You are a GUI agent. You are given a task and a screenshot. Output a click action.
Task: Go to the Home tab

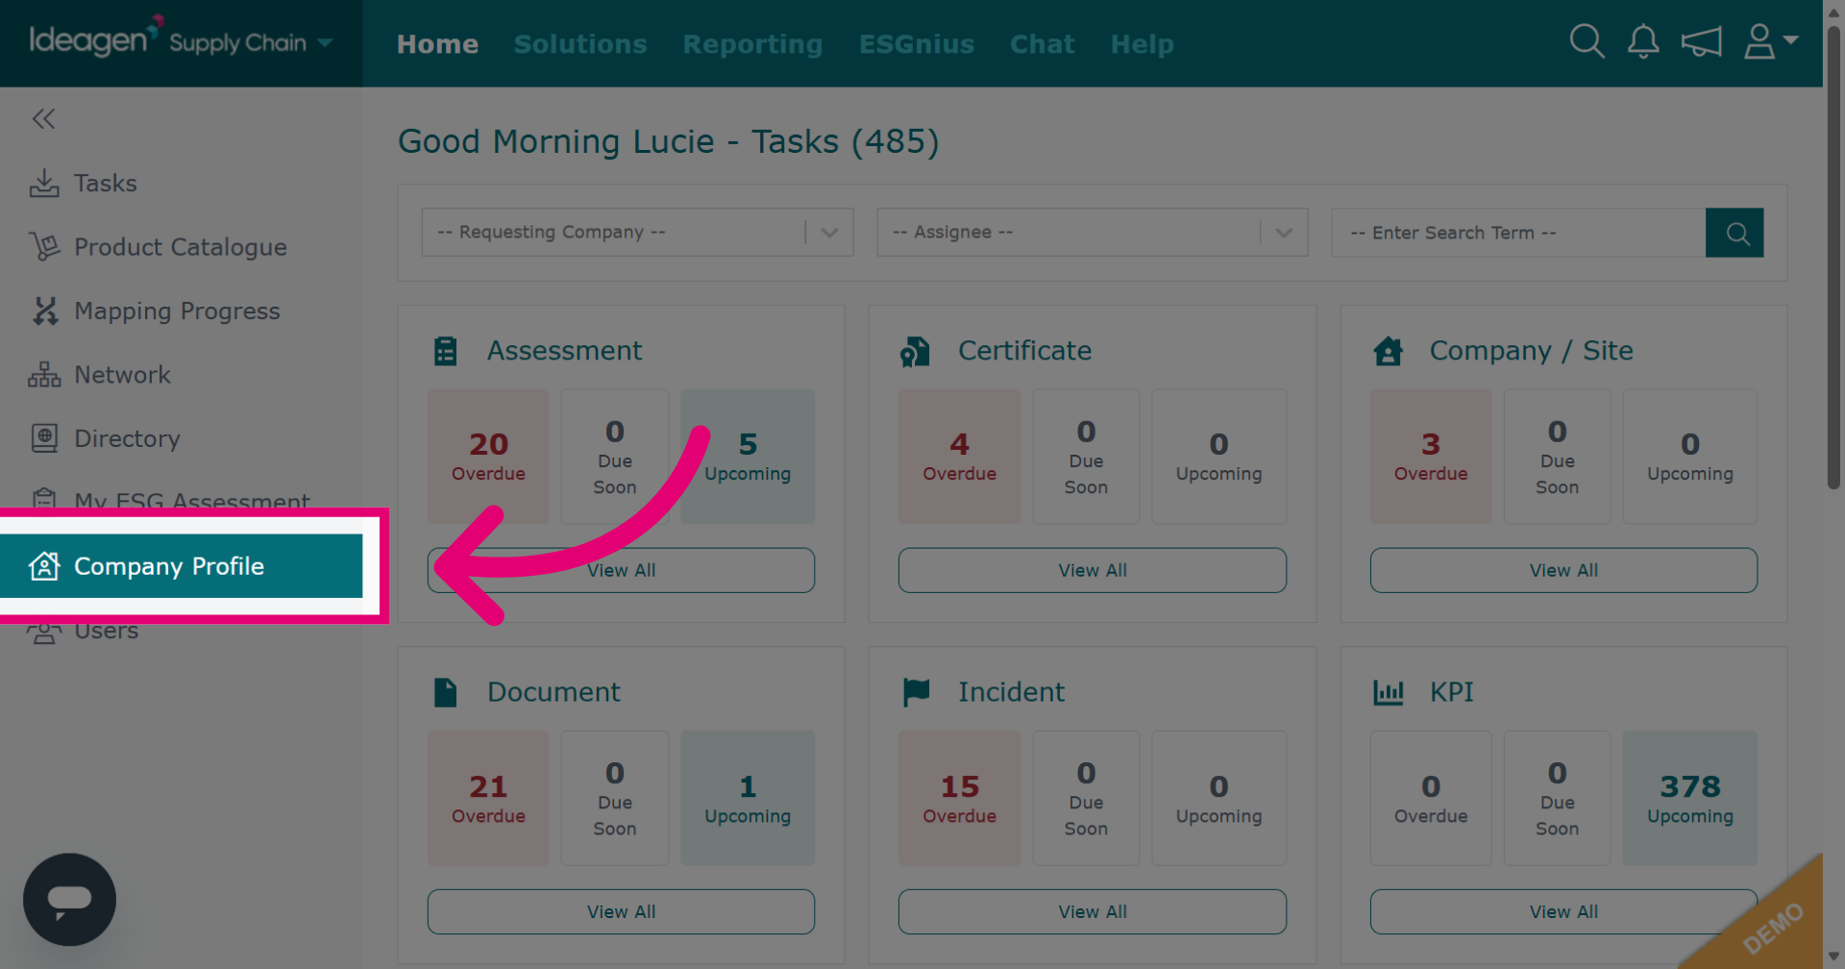point(437,44)
